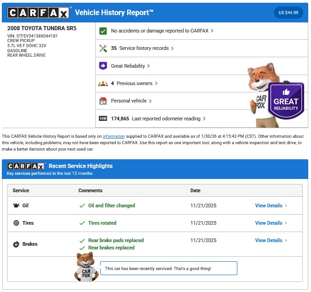
Task: Click the CARFAX logo in header
Action: (39, 13)
